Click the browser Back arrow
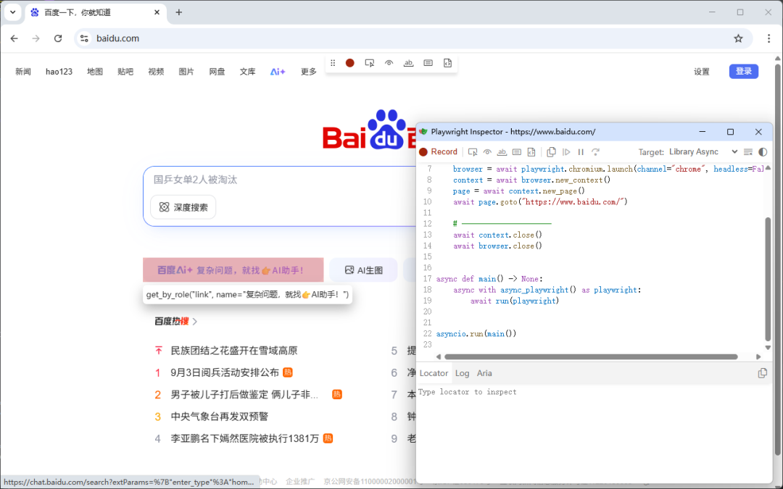783x489 pixels. tap(14, 38)
